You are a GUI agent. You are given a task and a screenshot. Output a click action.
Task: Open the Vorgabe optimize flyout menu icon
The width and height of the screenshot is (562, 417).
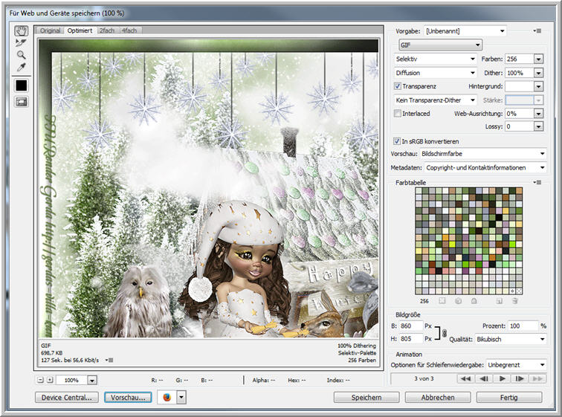pos(537,31)
